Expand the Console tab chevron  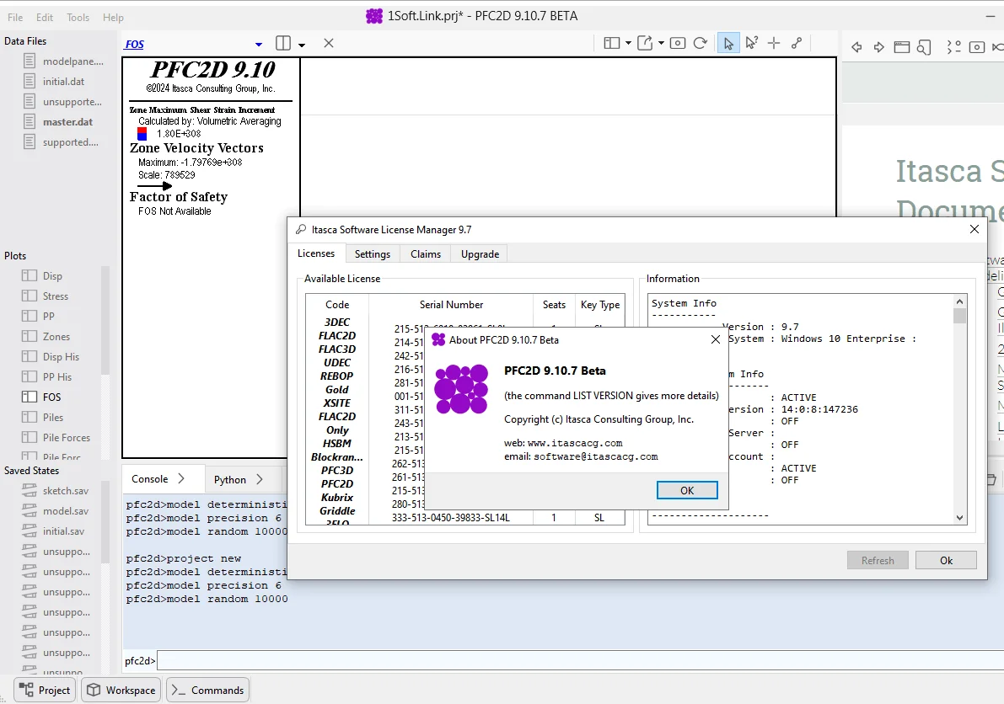pos(181,478)
